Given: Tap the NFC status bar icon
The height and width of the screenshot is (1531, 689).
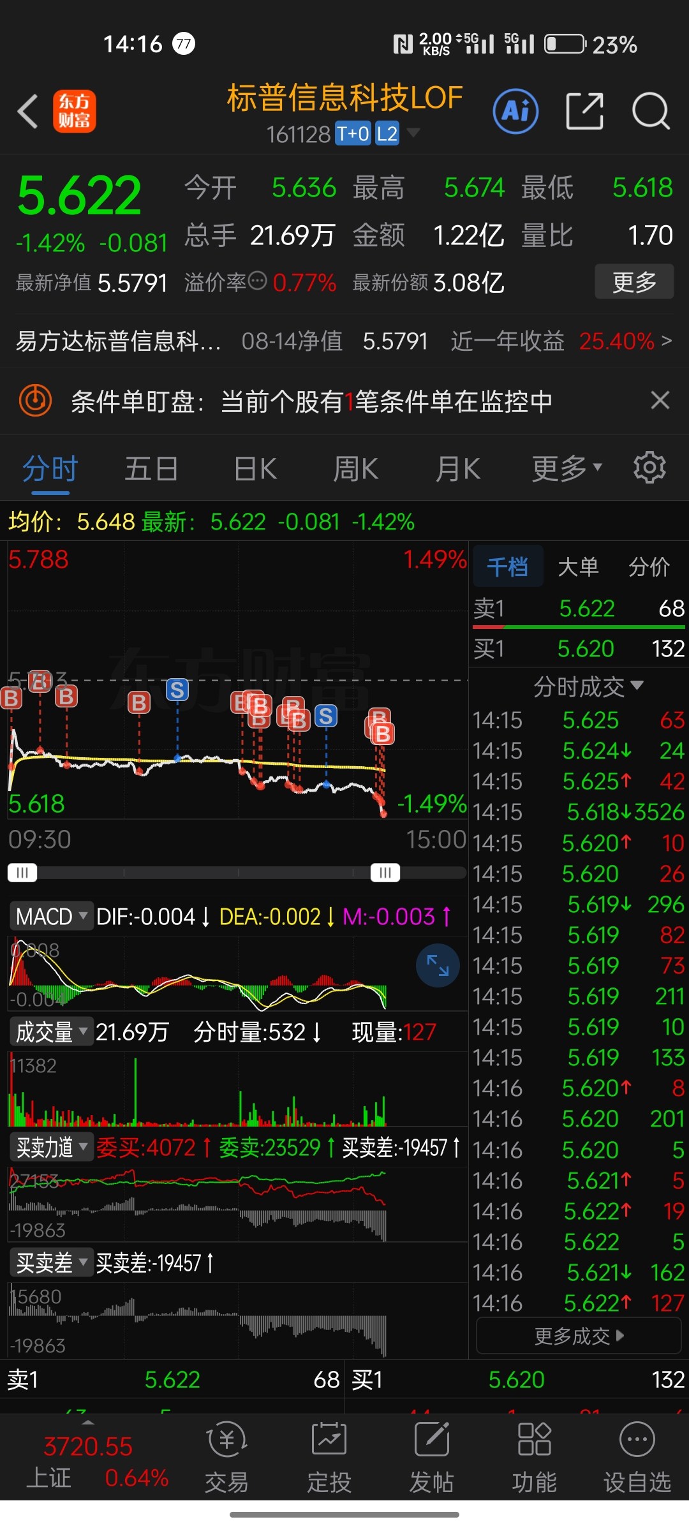Looking at the screenshot, I should pyautogui.click(x=403, y=45).
